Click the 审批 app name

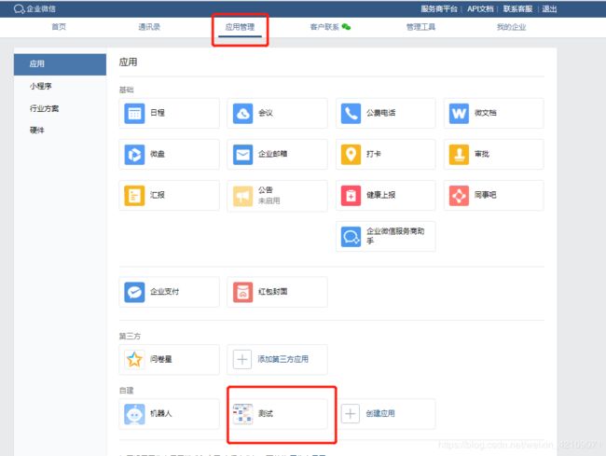[x=482, y=154]
